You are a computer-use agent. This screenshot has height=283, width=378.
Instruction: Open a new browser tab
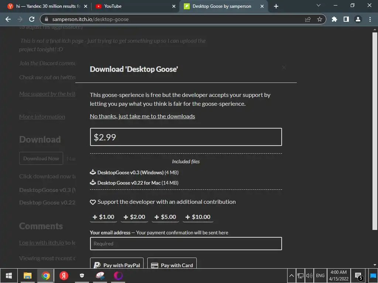coord(276,6)
